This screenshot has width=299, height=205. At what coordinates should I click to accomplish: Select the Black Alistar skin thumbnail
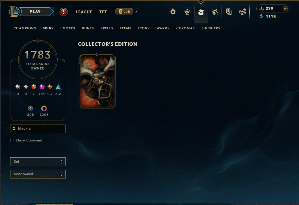(97, 82)
